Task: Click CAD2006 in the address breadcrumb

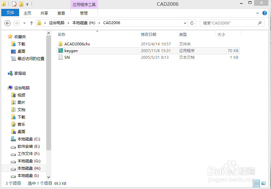Action: (x=112, y=23)
